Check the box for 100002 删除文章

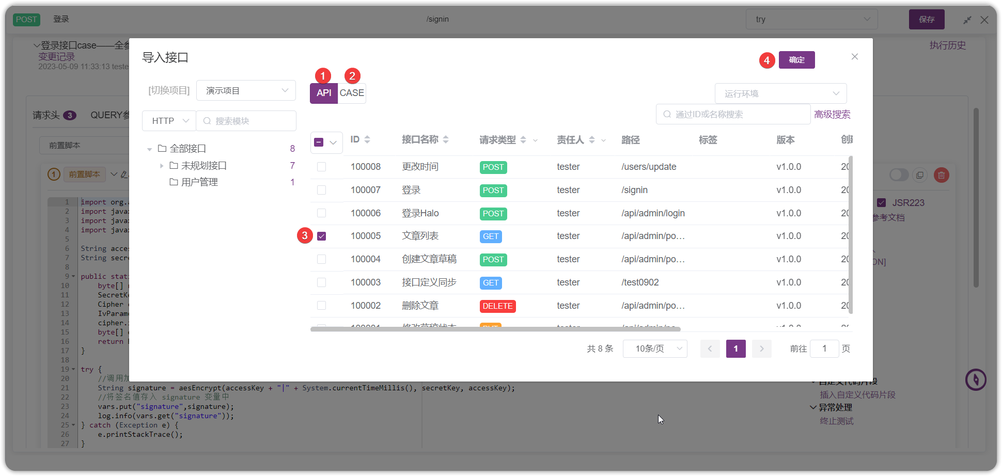321,306
